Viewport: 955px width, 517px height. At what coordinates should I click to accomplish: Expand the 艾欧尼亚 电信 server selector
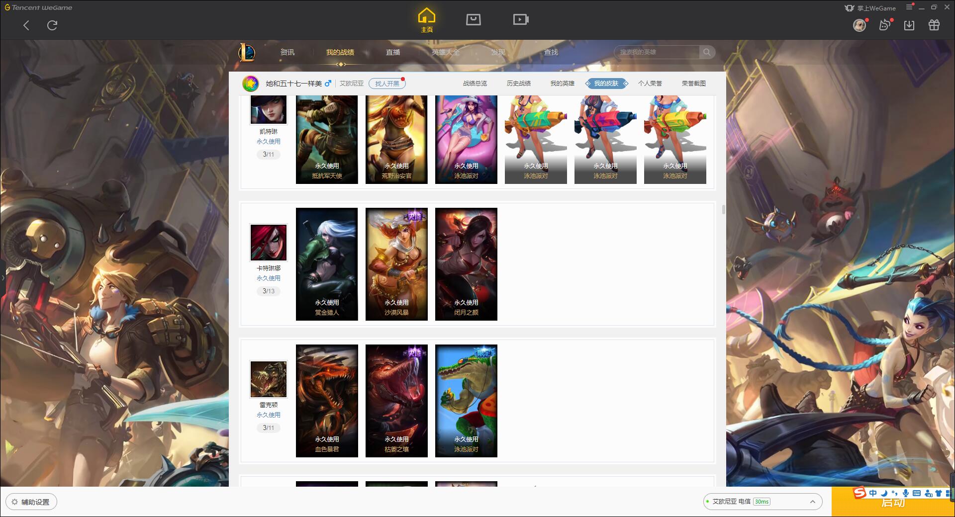762,502
